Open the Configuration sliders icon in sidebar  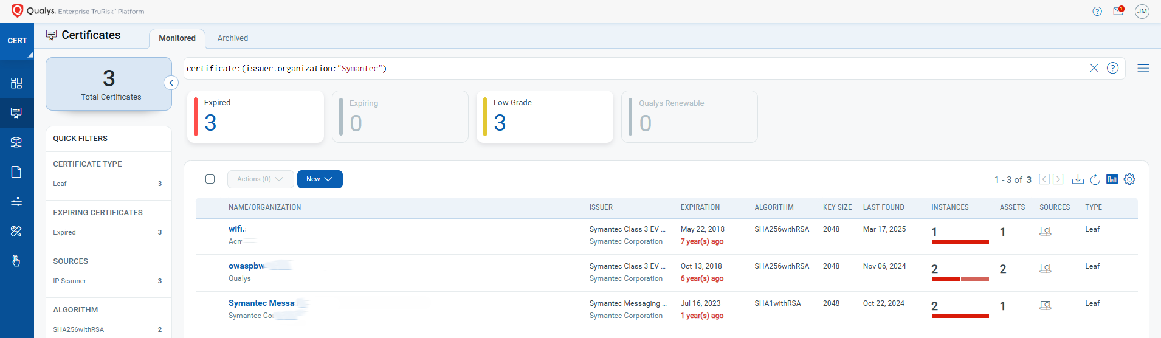coord(16,201)
